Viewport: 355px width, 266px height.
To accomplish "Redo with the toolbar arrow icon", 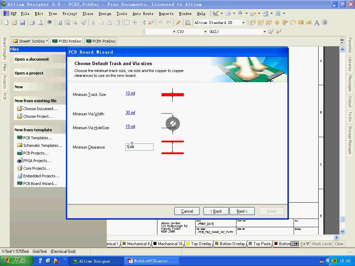I will click(x=168, y=23).
